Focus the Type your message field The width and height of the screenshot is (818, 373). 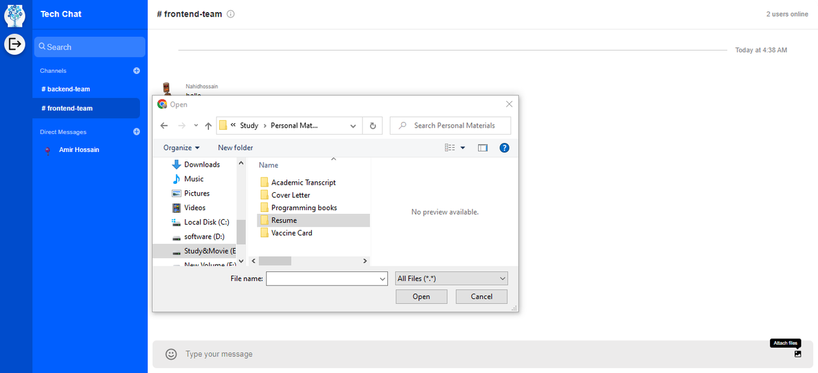tap(473, 354)
